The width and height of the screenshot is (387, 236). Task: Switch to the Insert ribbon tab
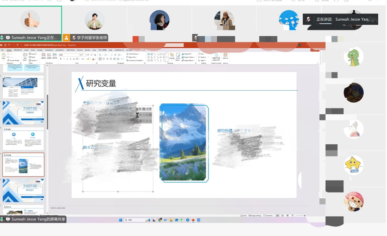pos(27,50)
